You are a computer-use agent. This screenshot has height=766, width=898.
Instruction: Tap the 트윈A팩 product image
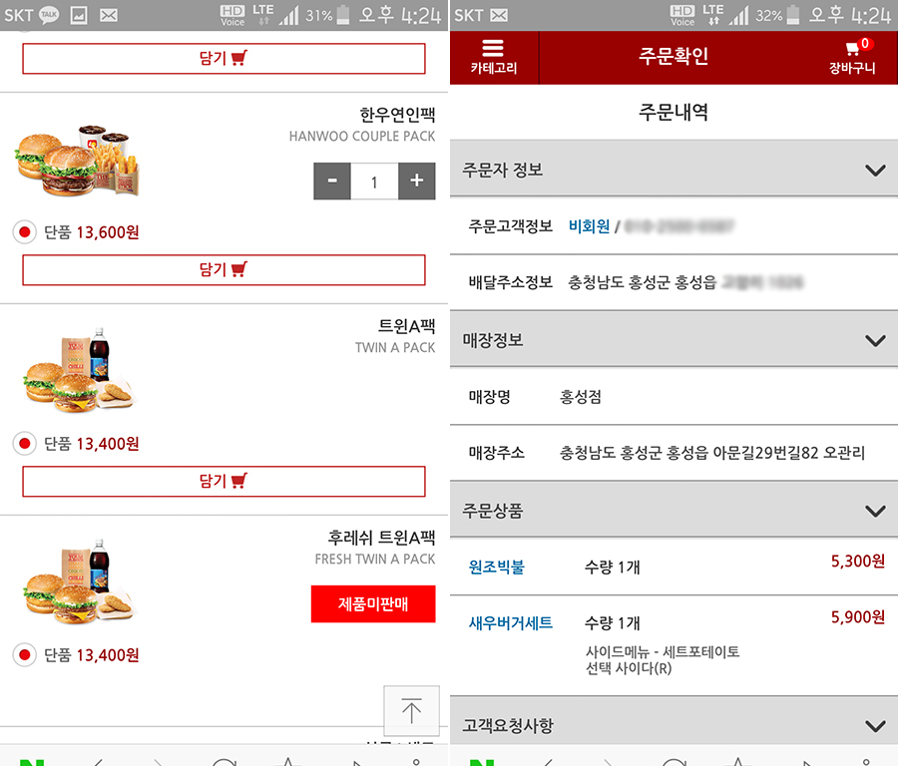pyautogui.click(x=79, y=371)
